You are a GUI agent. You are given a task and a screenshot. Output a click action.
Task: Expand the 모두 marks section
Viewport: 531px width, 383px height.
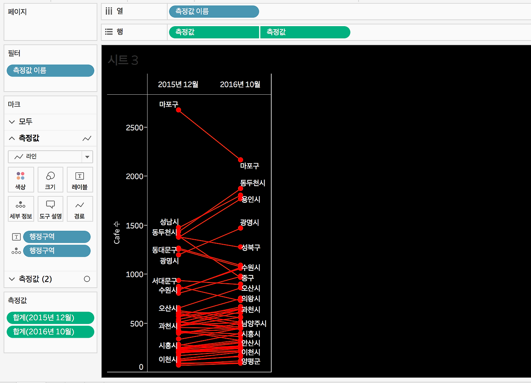pos(12,122)
